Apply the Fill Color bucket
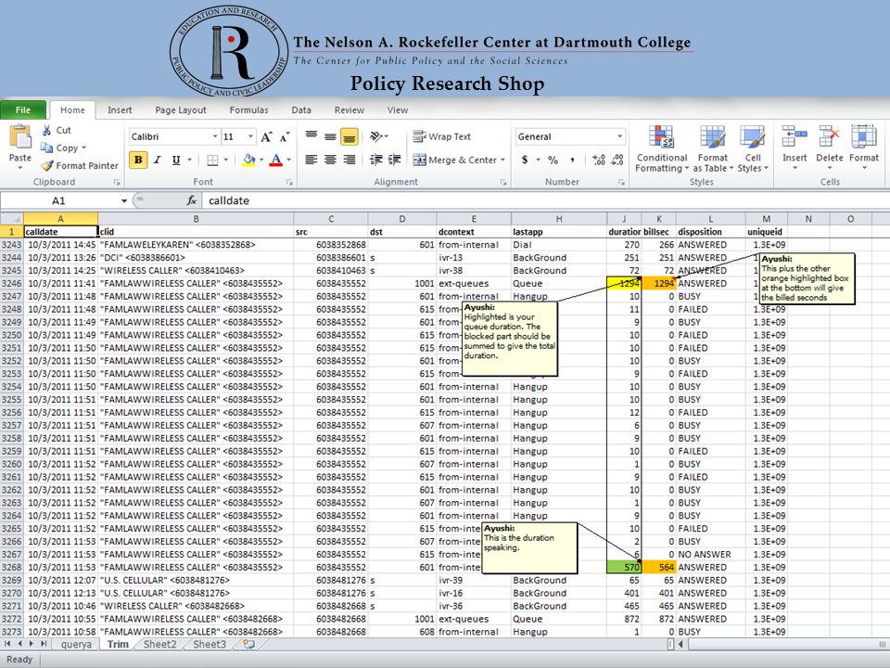 [248, 161]
